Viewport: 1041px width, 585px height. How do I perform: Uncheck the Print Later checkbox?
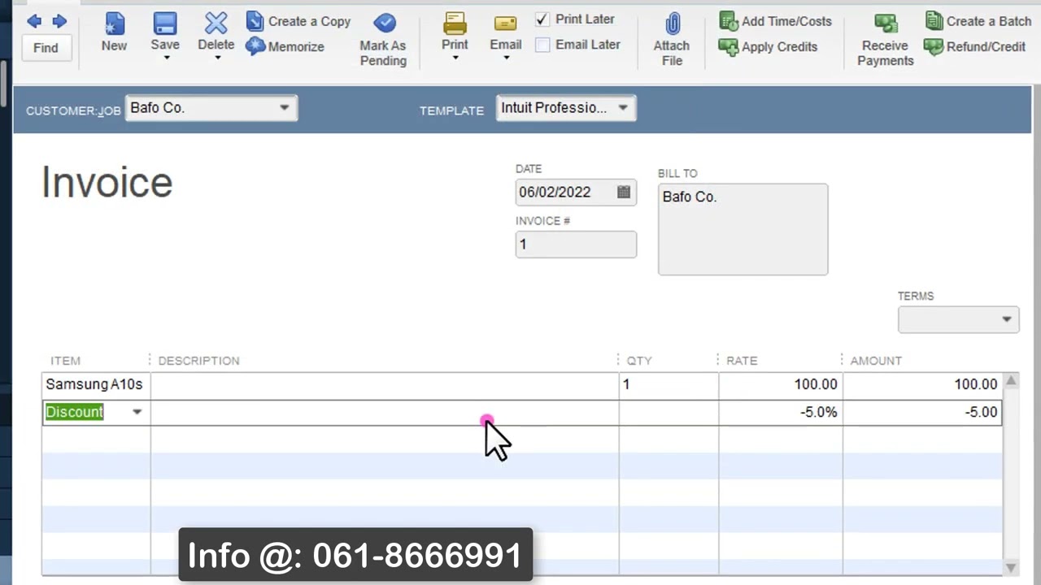542,19
